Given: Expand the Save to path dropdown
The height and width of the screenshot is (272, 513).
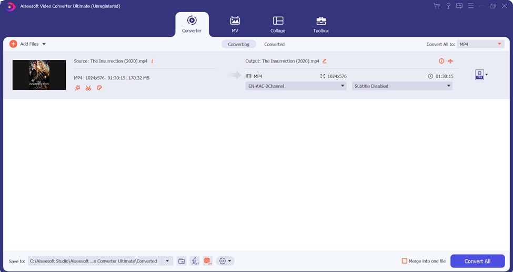Looking at the screenshot, I should click(x=167, y=261).
